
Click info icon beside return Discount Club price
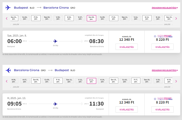[155, 99]
